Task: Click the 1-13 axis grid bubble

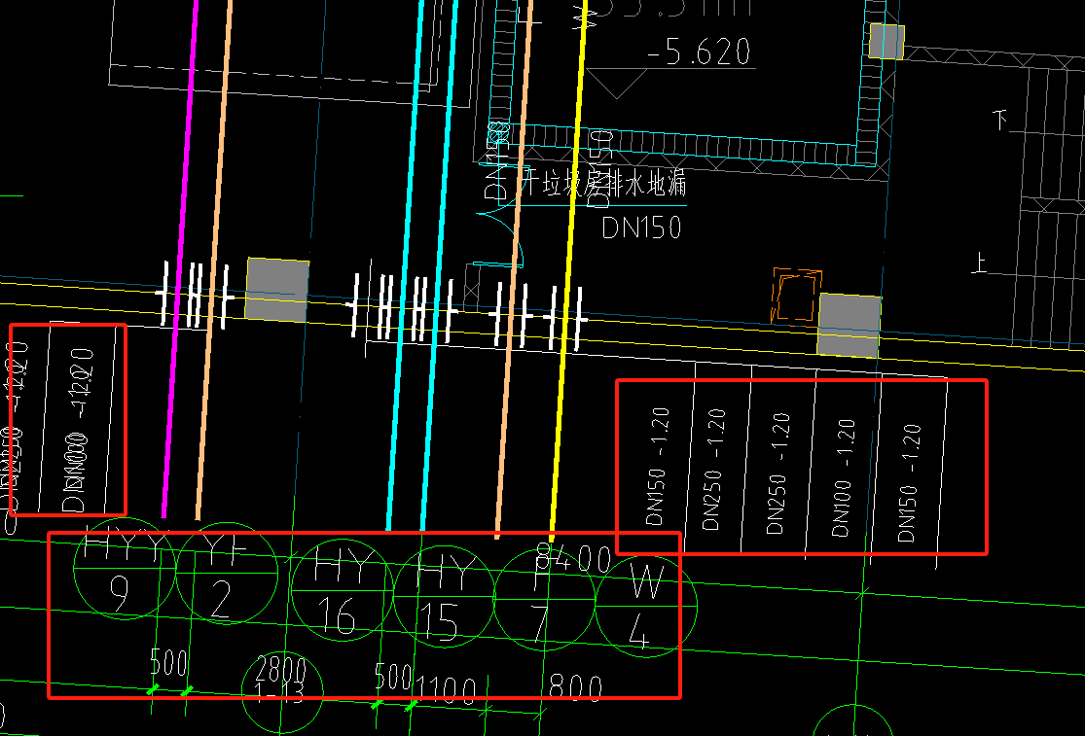Action: click(x=282, y=692)
